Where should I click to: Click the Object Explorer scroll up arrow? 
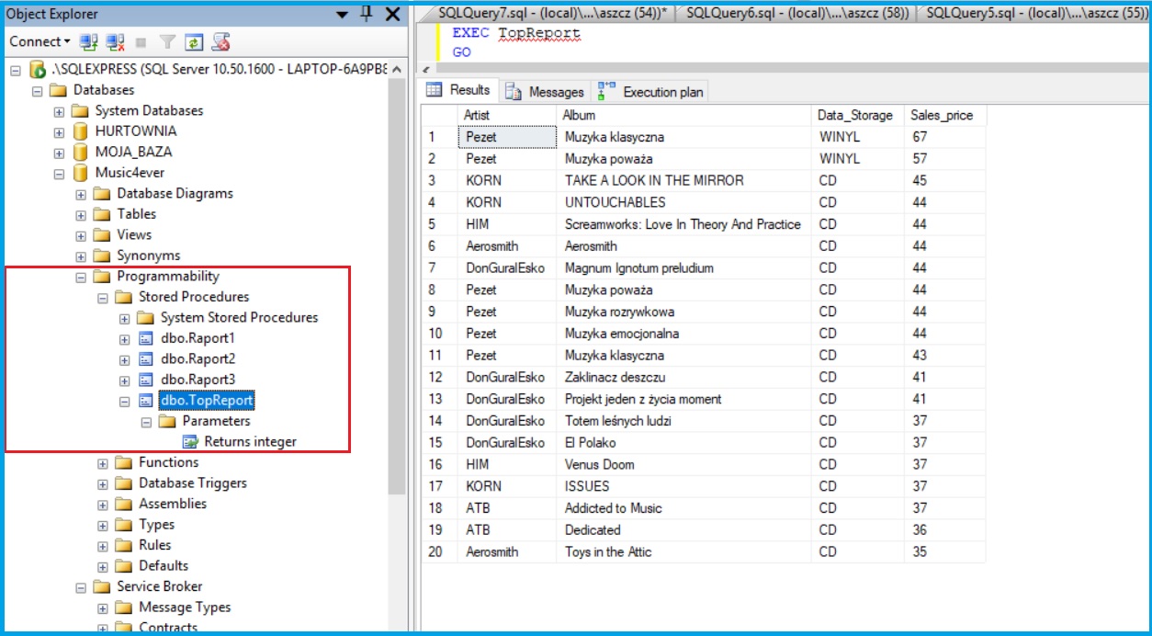tap(397, 70)
